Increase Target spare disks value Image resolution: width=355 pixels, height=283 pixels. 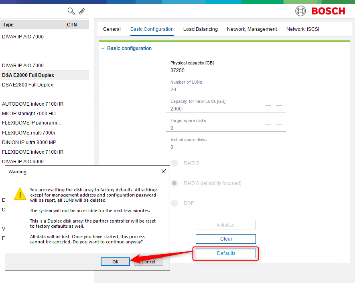point(279,124)
